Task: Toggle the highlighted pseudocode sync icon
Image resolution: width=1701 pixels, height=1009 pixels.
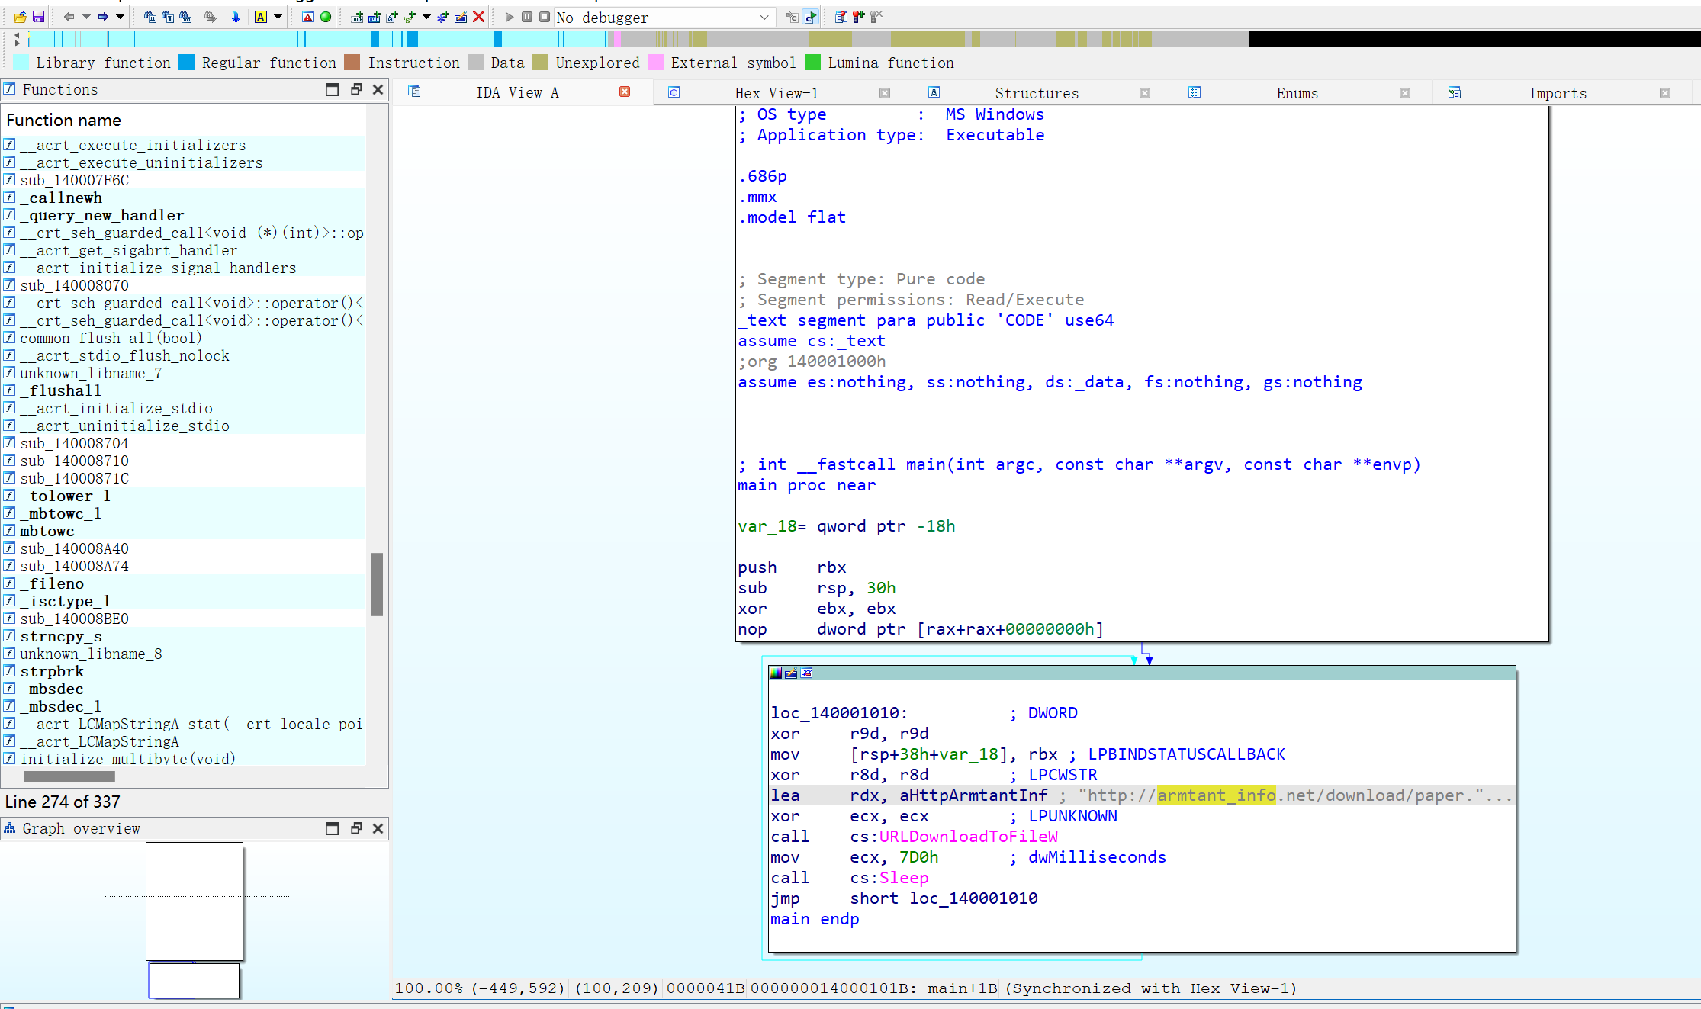Action: tap(810, 17)
